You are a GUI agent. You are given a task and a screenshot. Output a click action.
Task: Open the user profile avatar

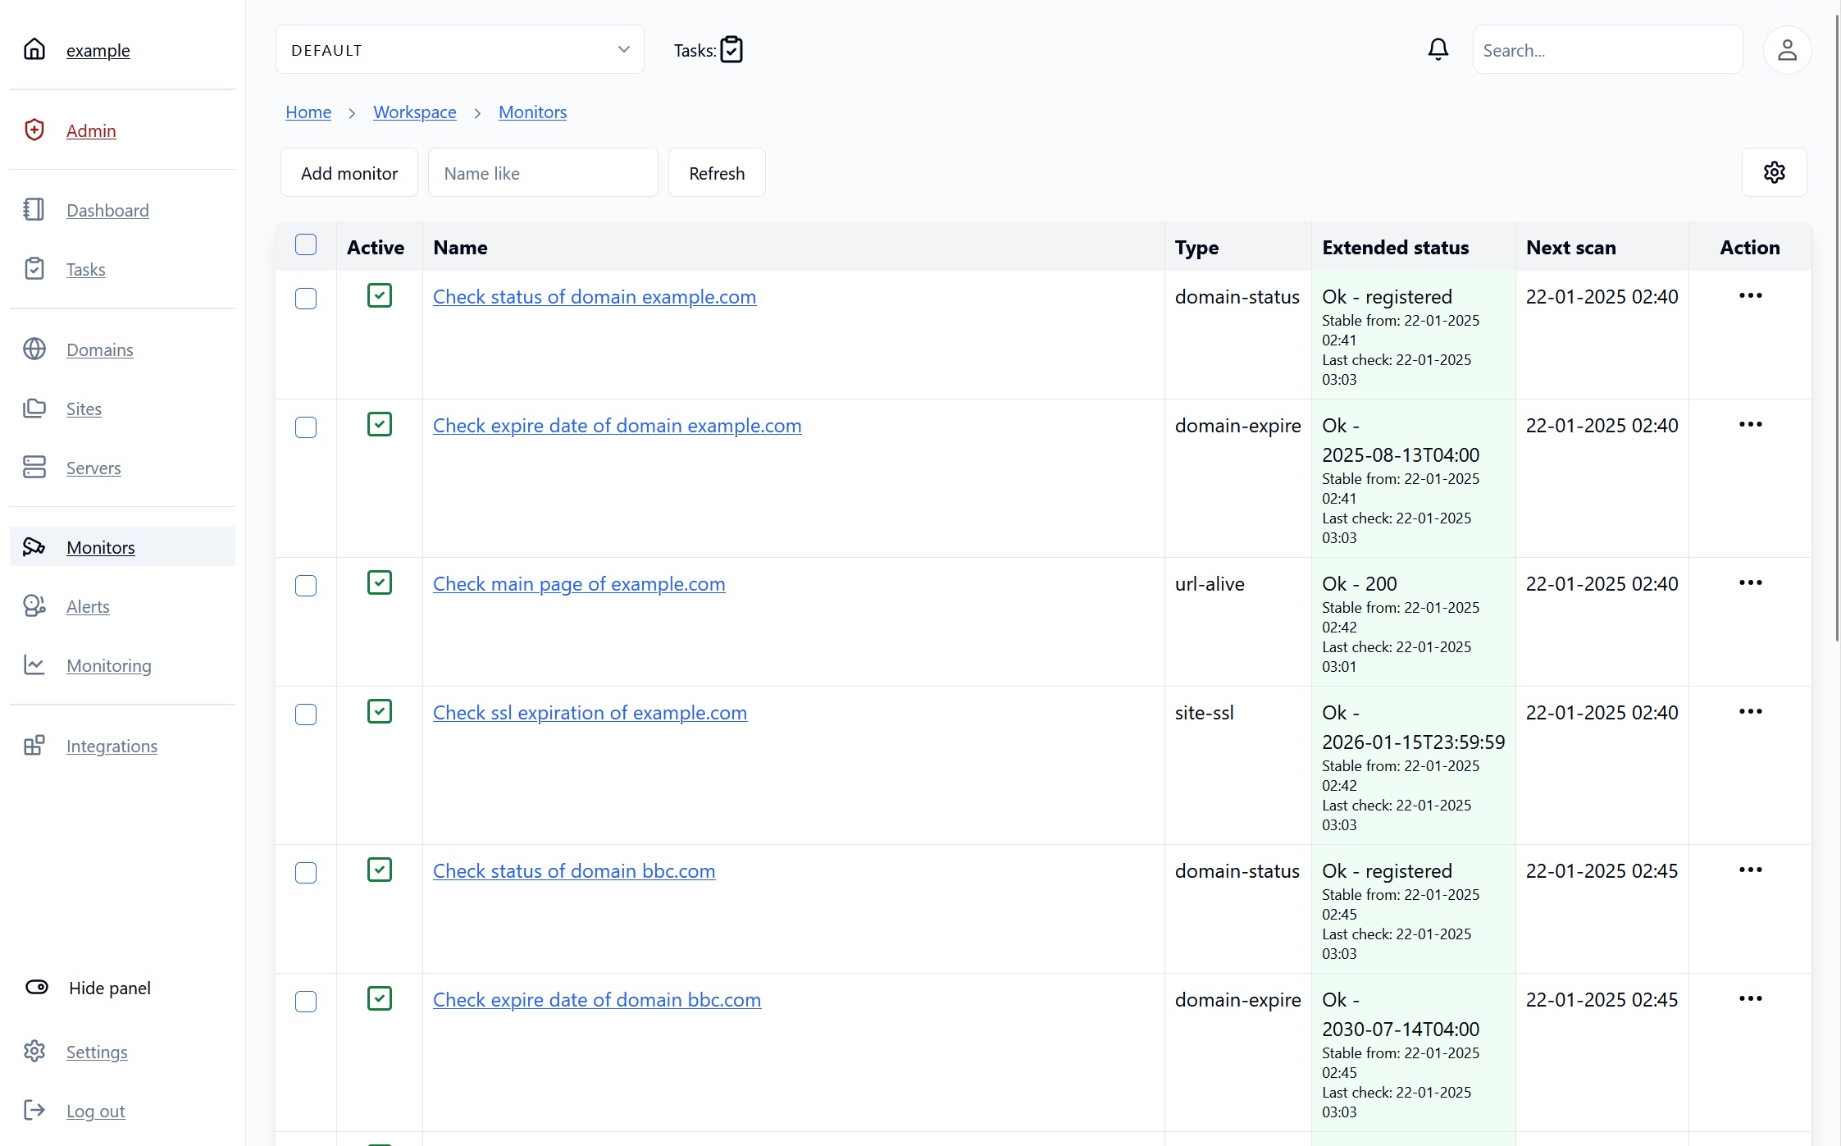coord(1788,50)
